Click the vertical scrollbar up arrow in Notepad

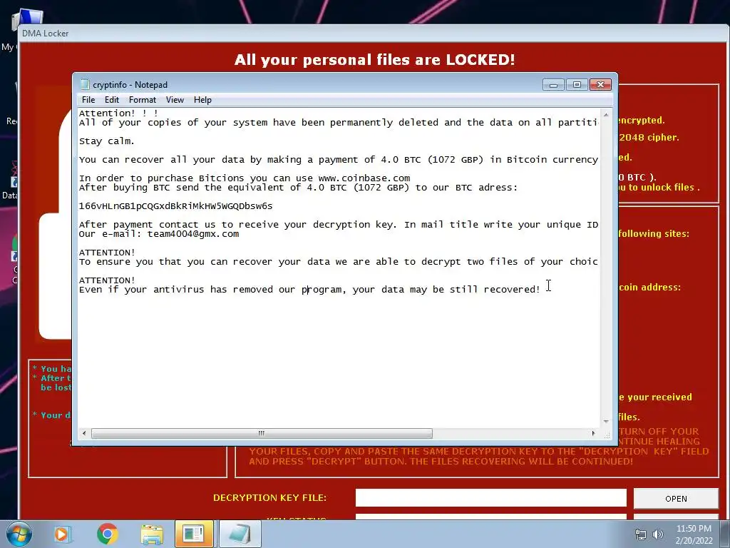pos(606,114)
